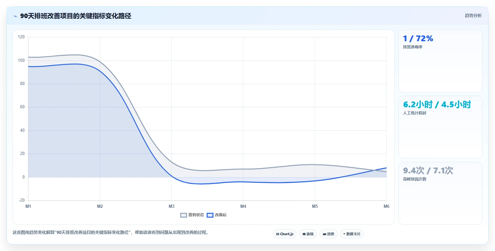Click the 进度 tag
The width and height of the screenshot is (495, 251).
click(x=328, y=234)
